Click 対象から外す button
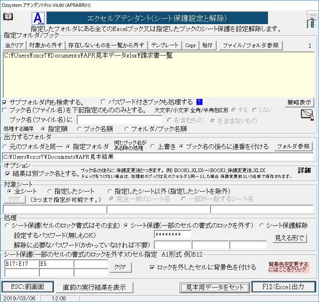 (x=45, y=45)
